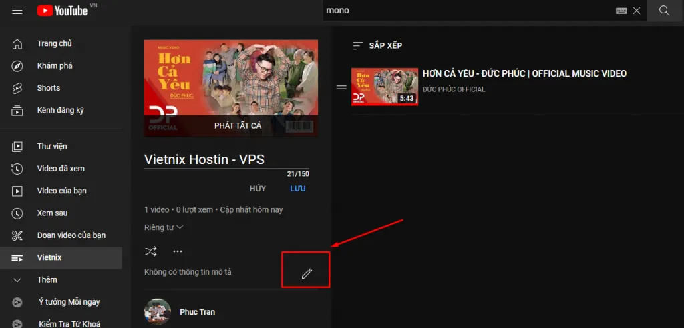Open the SẮP XẾP sort menu
The width and height of the screenshot is (684, 328).
pyautogui.click(x=378, y=46)
